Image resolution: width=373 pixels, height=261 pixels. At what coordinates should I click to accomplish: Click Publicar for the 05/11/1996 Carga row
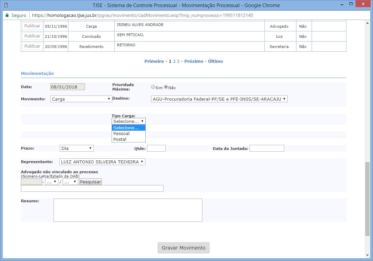pyautogui.click(x=32, y=26)
